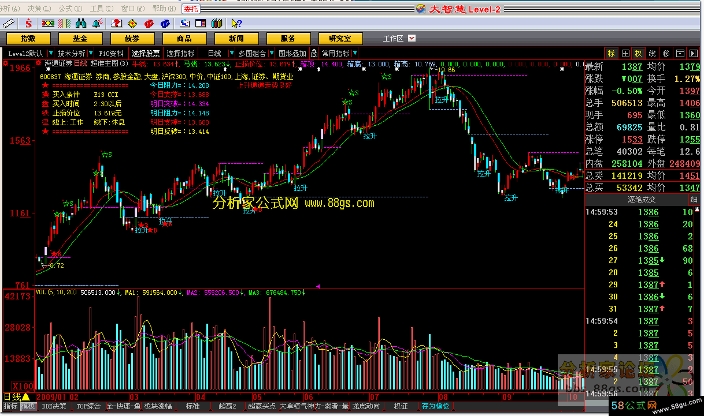Click the 商品 yellow button
Image resolution: width=704 pixels, height=416 pixels.
point(184,39)
